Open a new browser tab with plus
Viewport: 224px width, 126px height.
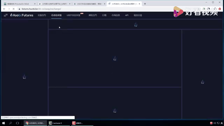(x=145, y=4)
